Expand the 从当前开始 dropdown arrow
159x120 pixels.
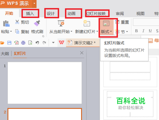pyautogui.click(x=71, y=32)
